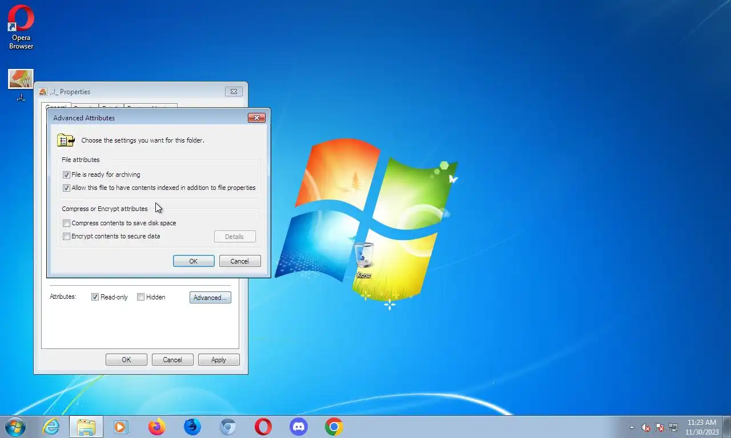Toggle File is ready for archiving
Screen dimensions: 731x438
coord(66,175)
